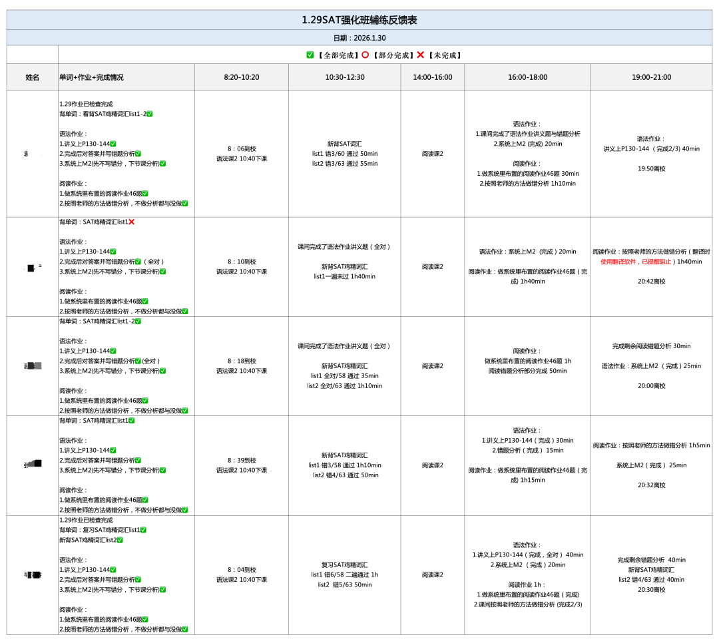Select the date cell 日期：2026.1.30
Screen dimensions: 719x641
click(359, 38)
